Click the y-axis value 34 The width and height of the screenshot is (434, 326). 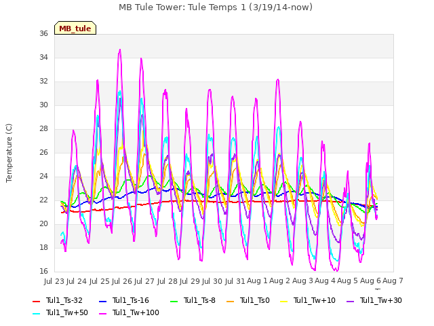[43, 57]
